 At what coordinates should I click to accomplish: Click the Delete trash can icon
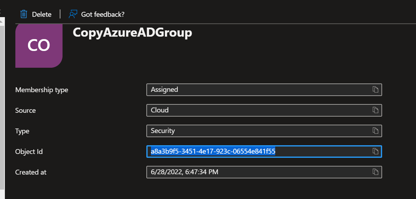24,14
